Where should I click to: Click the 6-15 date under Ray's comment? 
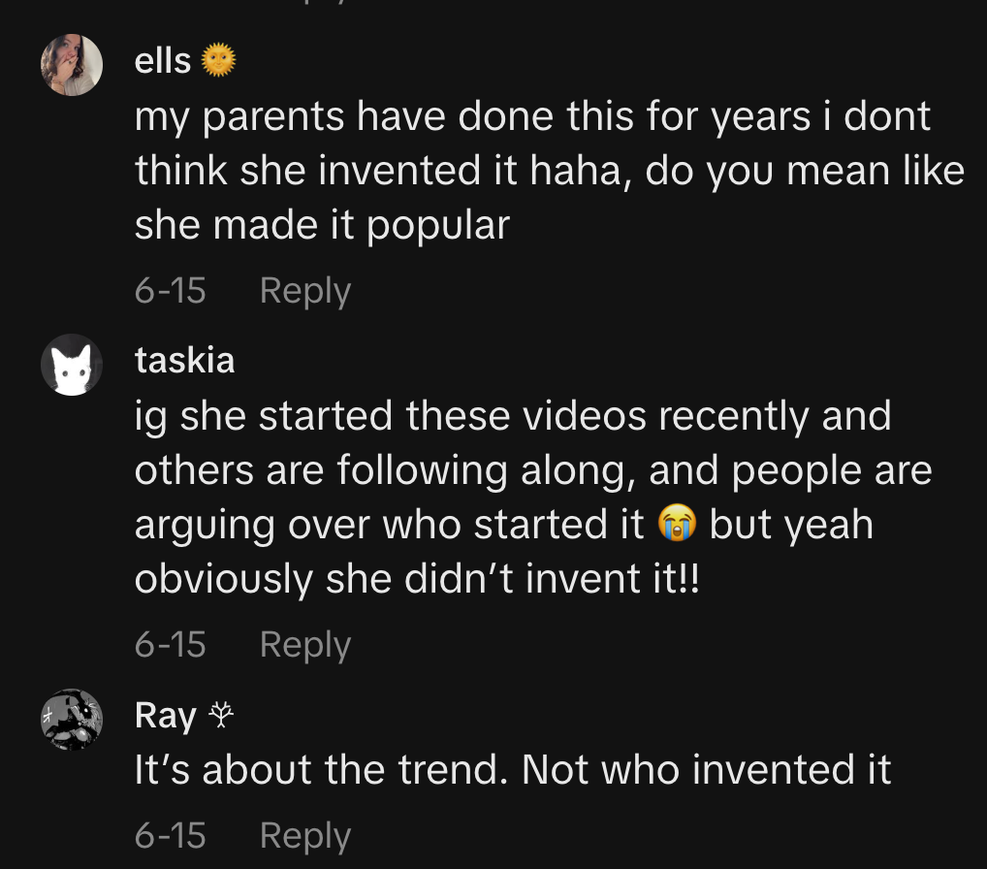click(x=170, y=835)
